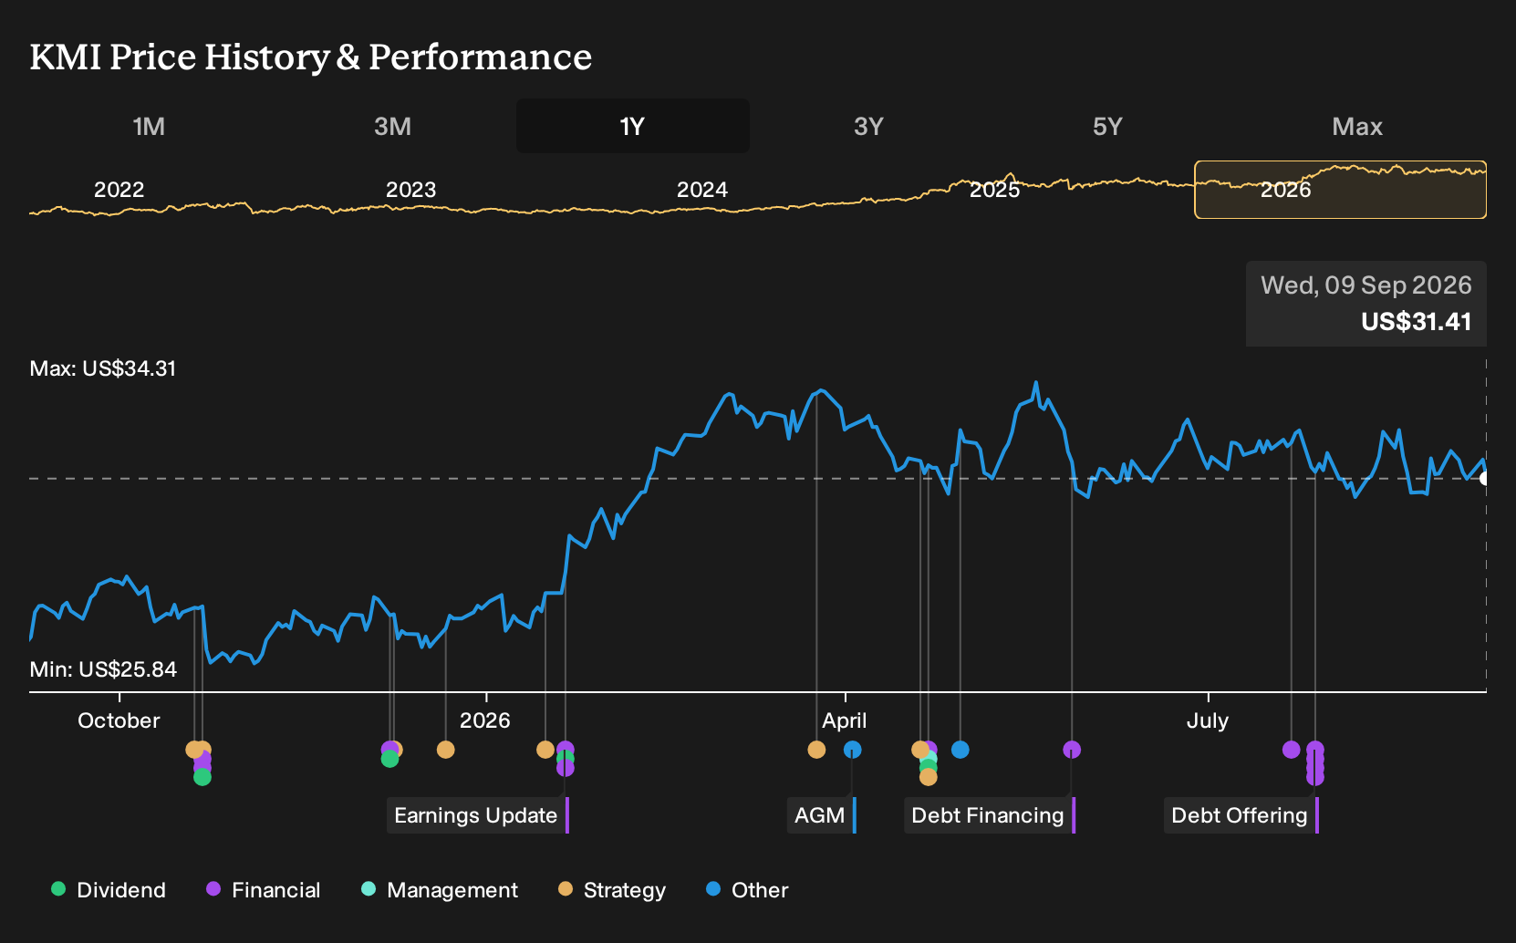Click the lone orange Strategy dot before 2026 label
Viewport: 1516px width, 943px height.
pyautogui.click(x=445, y=750)
